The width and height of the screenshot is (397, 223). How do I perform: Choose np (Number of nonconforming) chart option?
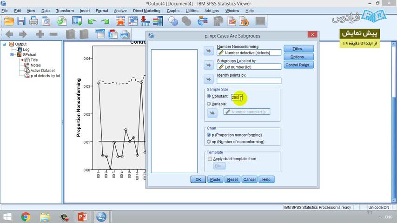[209, 142]
